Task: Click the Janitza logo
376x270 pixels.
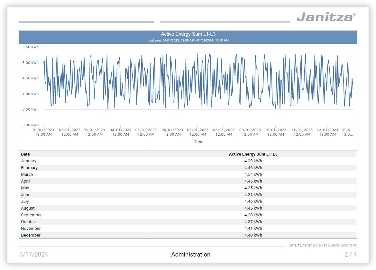Action: (326, 17)
